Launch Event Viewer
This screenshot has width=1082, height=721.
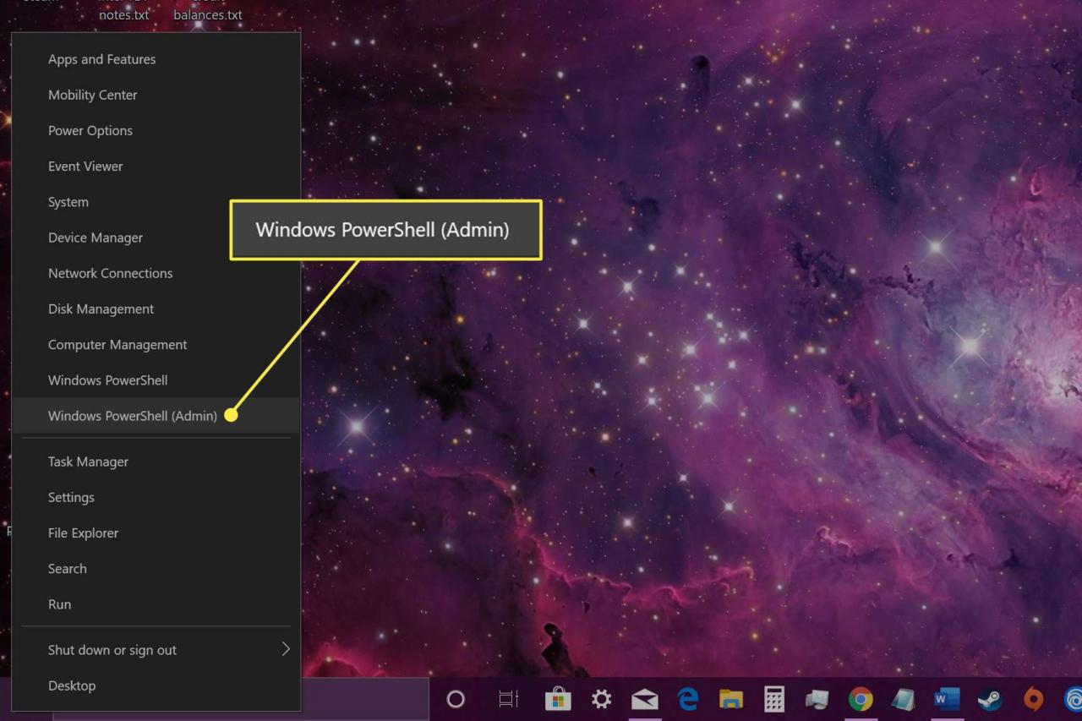click(x=156, y=166)
